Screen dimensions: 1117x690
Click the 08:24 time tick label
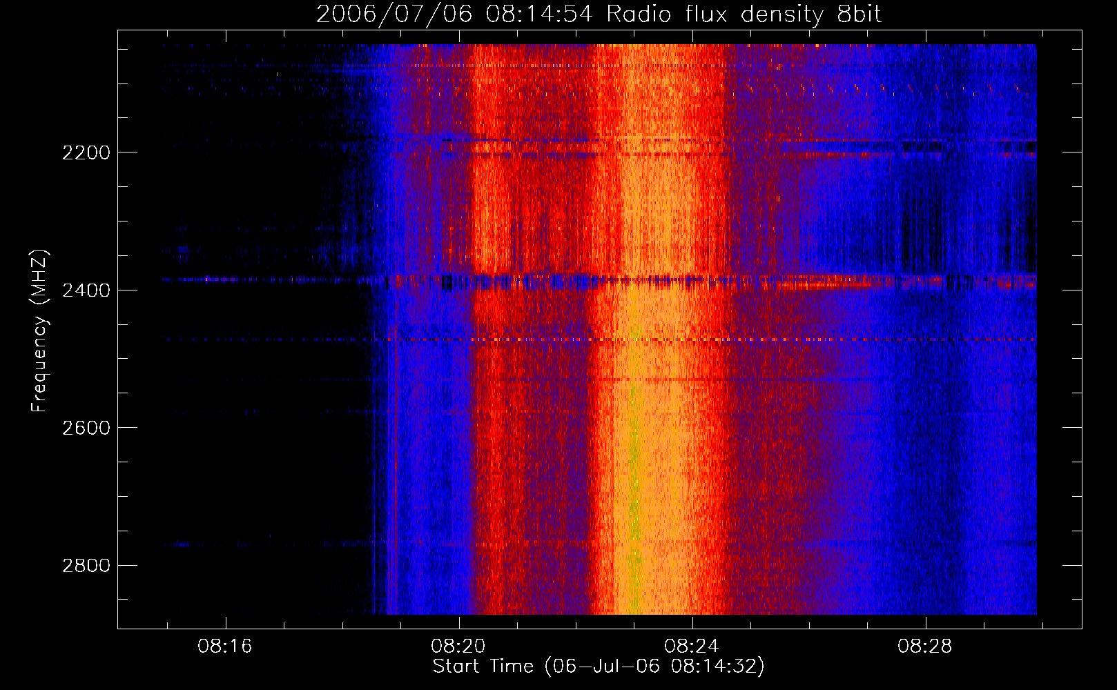pyautogui.click(x=692, y=647)
